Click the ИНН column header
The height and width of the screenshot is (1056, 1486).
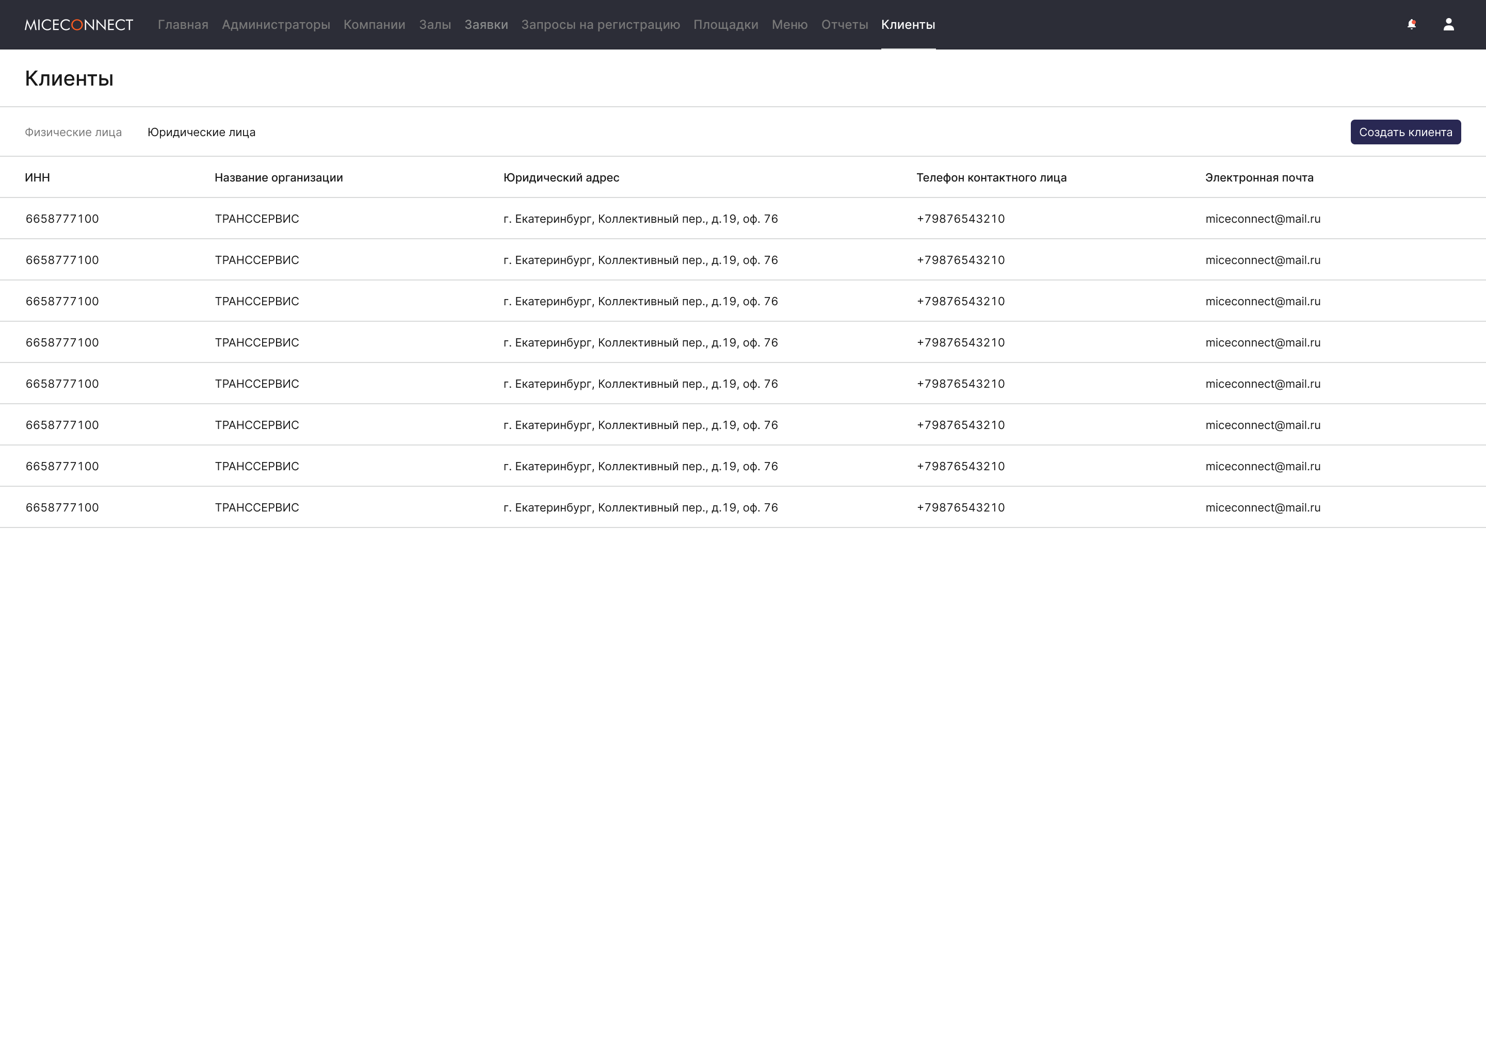(37, 177)
